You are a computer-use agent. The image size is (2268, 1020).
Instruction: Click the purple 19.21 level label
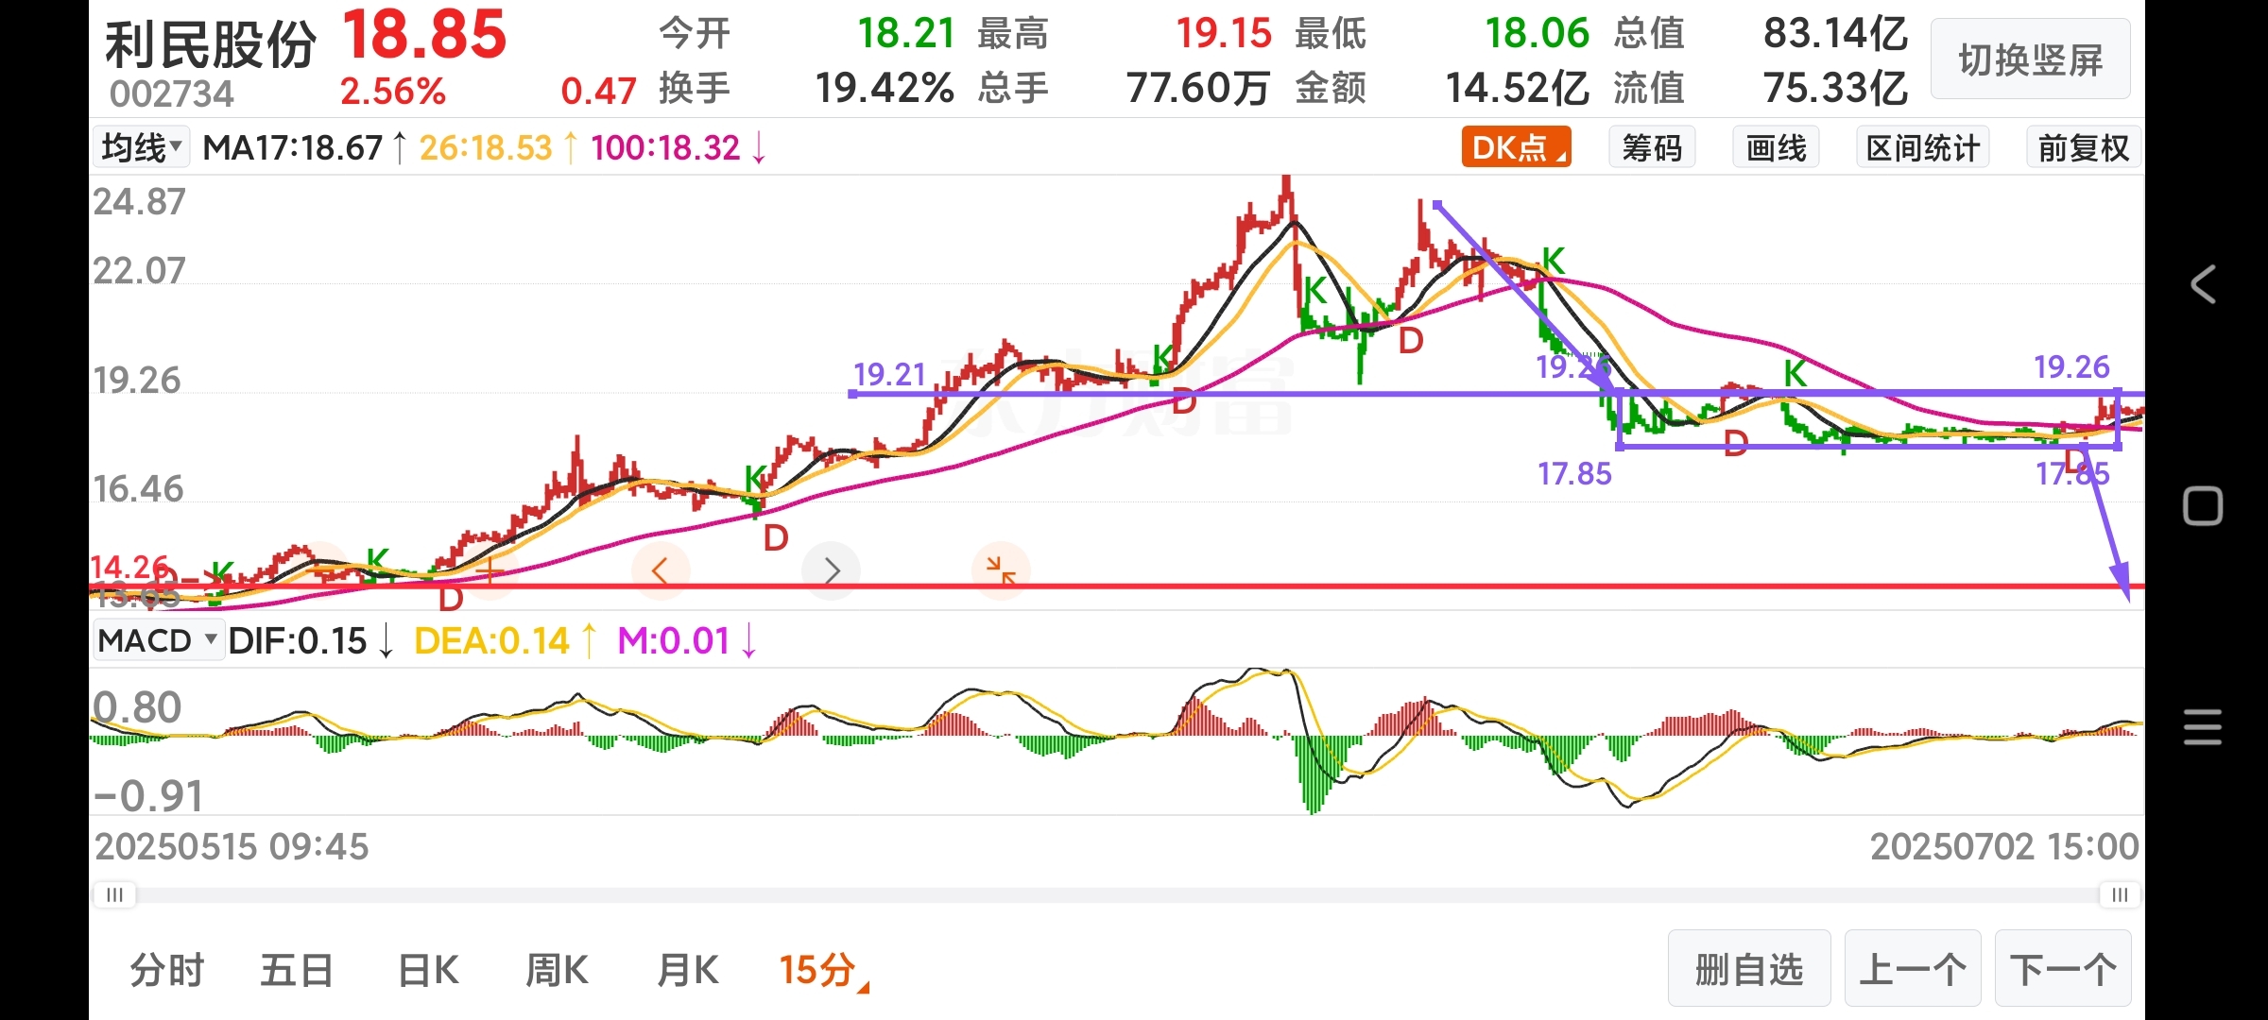pos(889,374)
